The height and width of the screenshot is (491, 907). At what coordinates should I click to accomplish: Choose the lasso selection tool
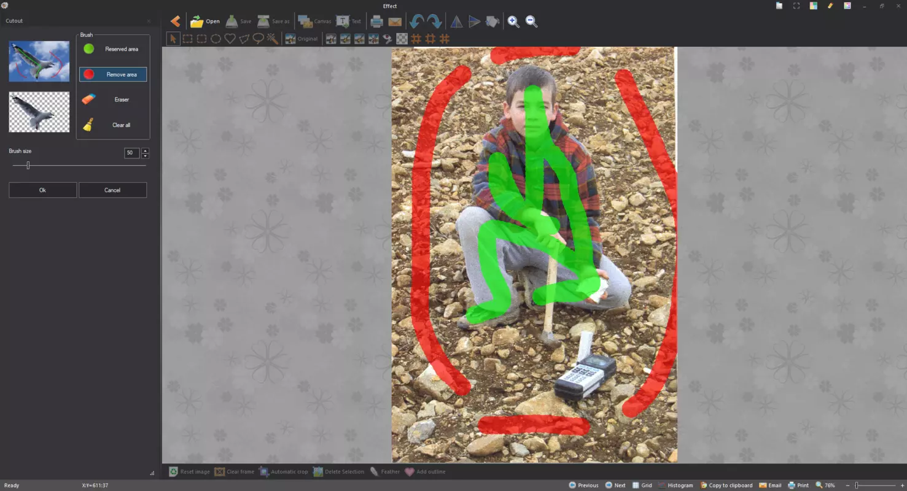259,39
